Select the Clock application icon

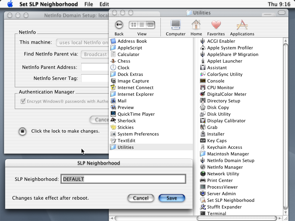click(x=113, y=67)
